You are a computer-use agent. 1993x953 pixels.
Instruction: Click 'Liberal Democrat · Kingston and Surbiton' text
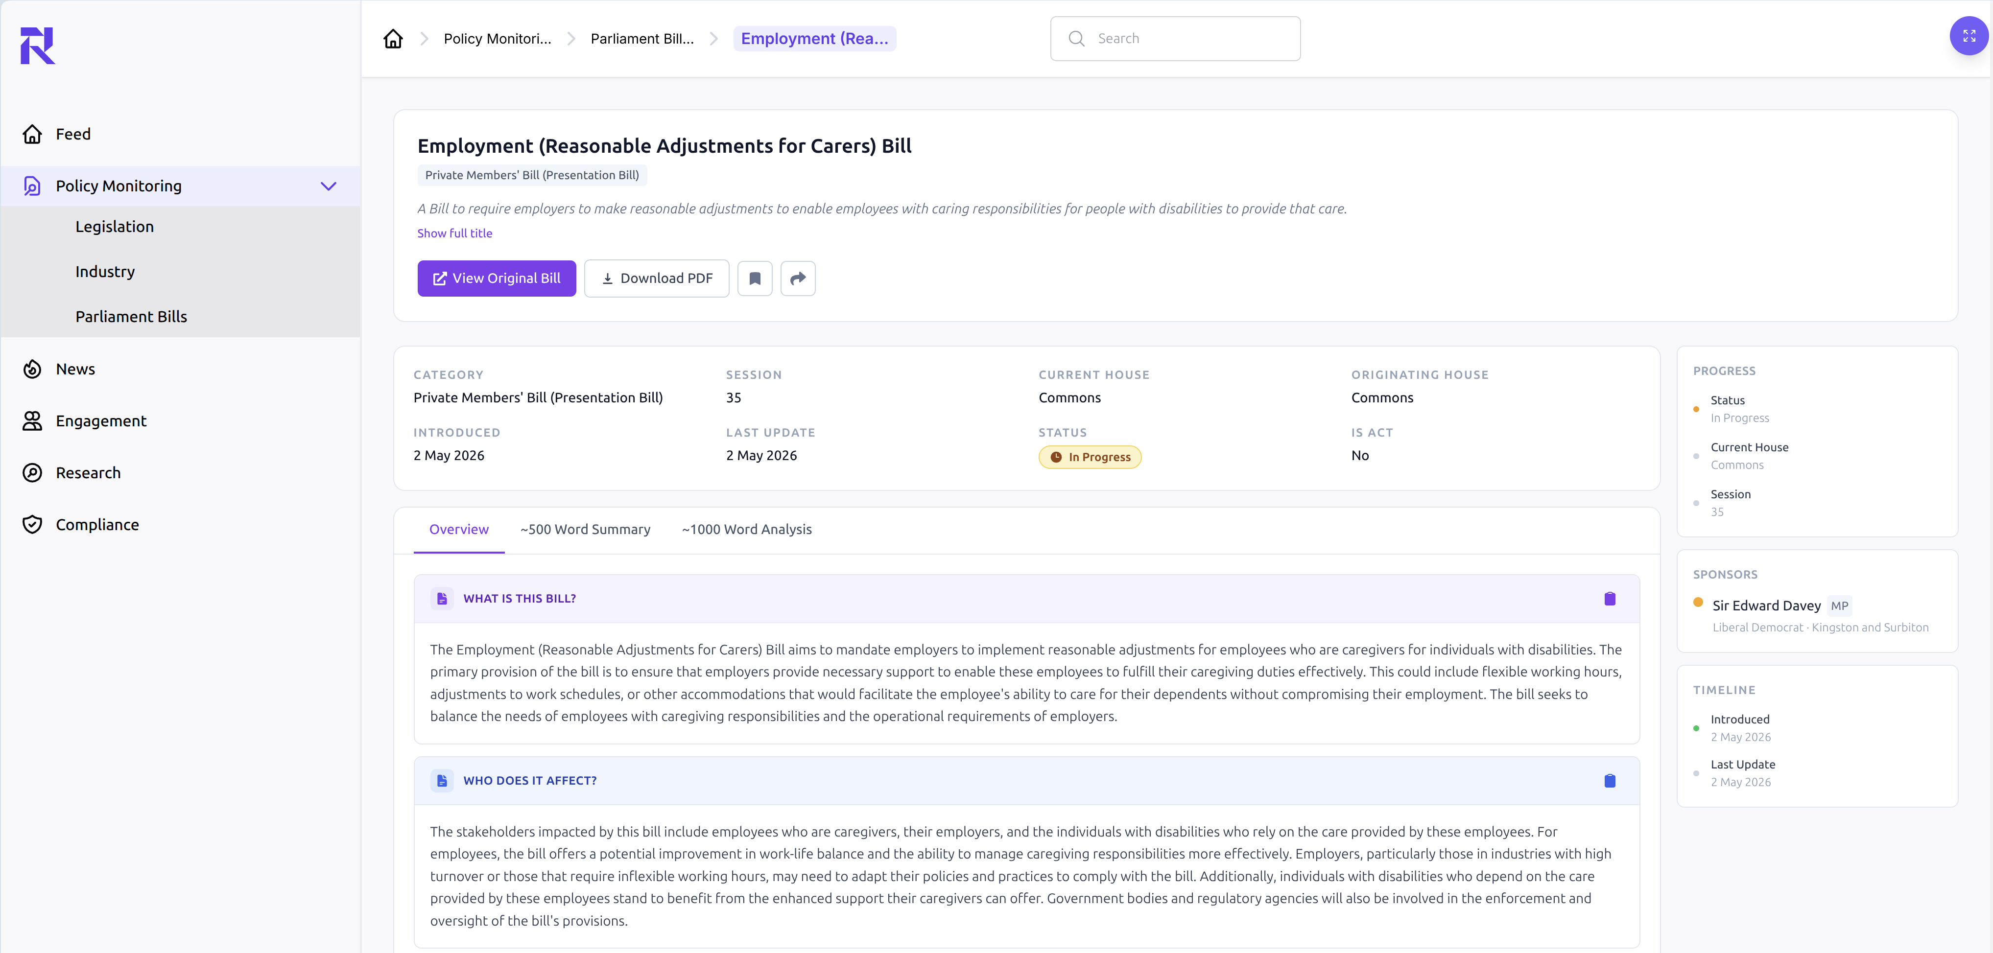(1820, 628)
